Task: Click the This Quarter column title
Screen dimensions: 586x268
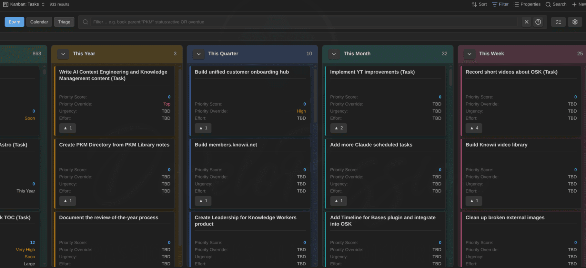Action: [223, 54]
